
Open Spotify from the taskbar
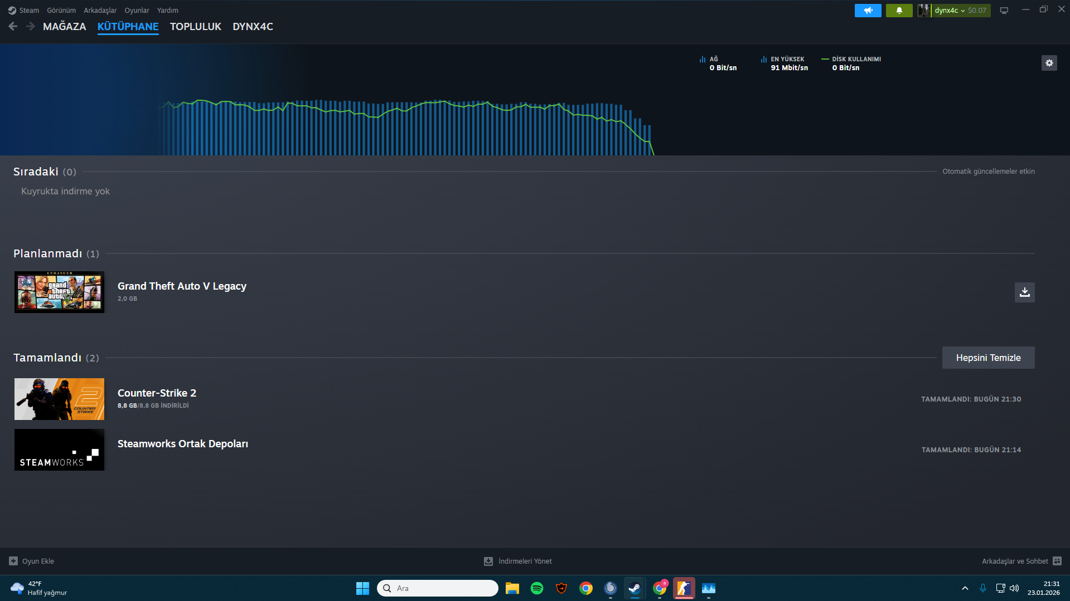point(537,588)
